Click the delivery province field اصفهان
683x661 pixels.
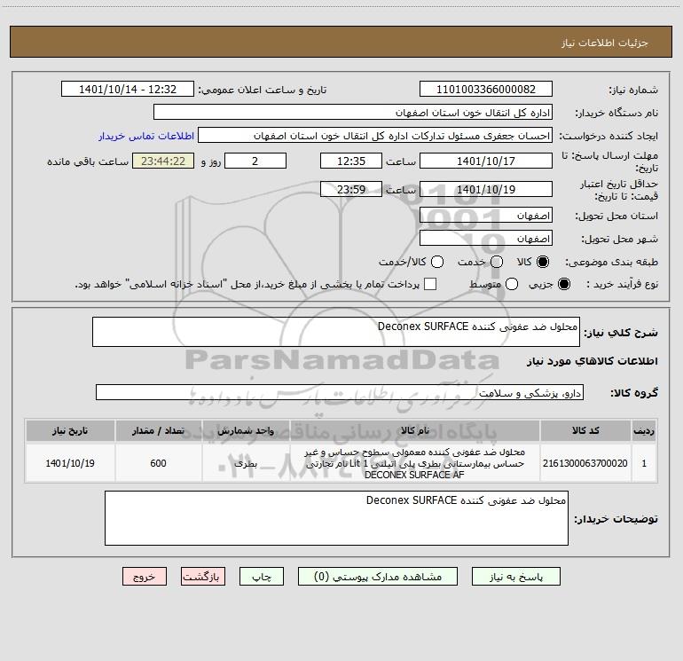pos(486,215)
